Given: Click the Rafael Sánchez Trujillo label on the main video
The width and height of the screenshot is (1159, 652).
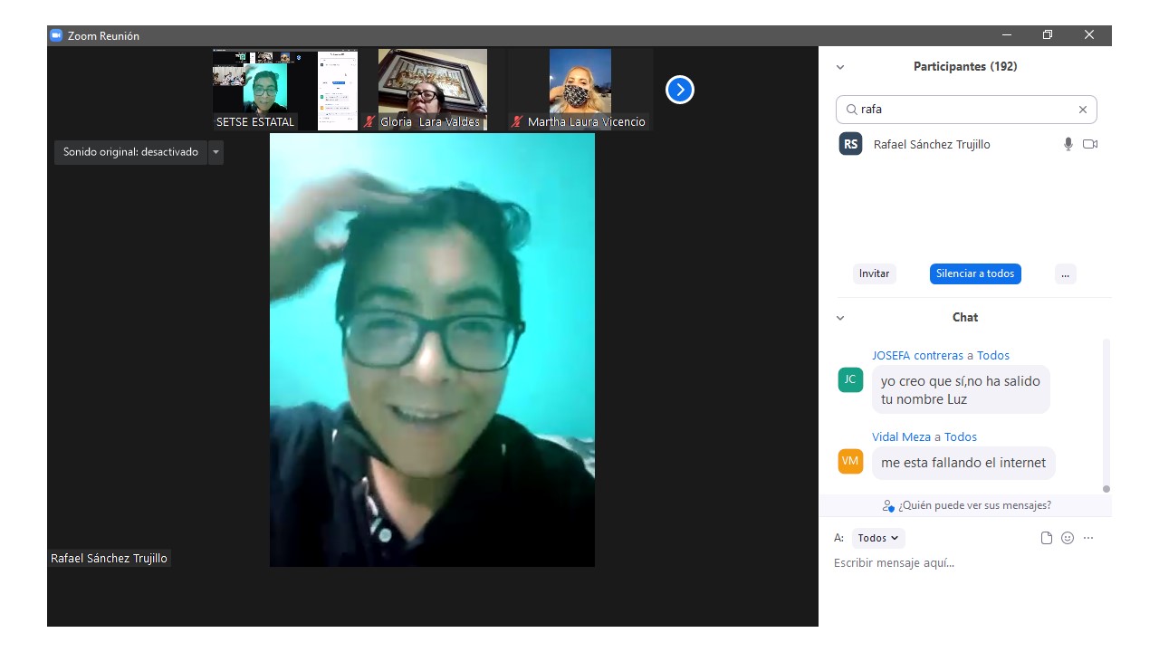Looking at the screenshot, I should (x=109, y=559).
